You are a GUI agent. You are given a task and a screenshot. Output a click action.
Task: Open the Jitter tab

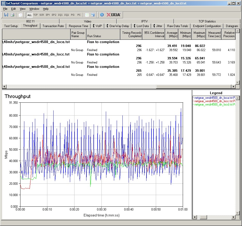(x=158, y=26)
